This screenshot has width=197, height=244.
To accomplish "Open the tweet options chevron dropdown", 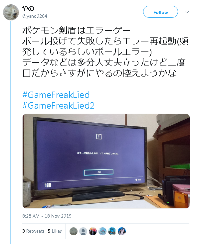I will tap(187, 12).
